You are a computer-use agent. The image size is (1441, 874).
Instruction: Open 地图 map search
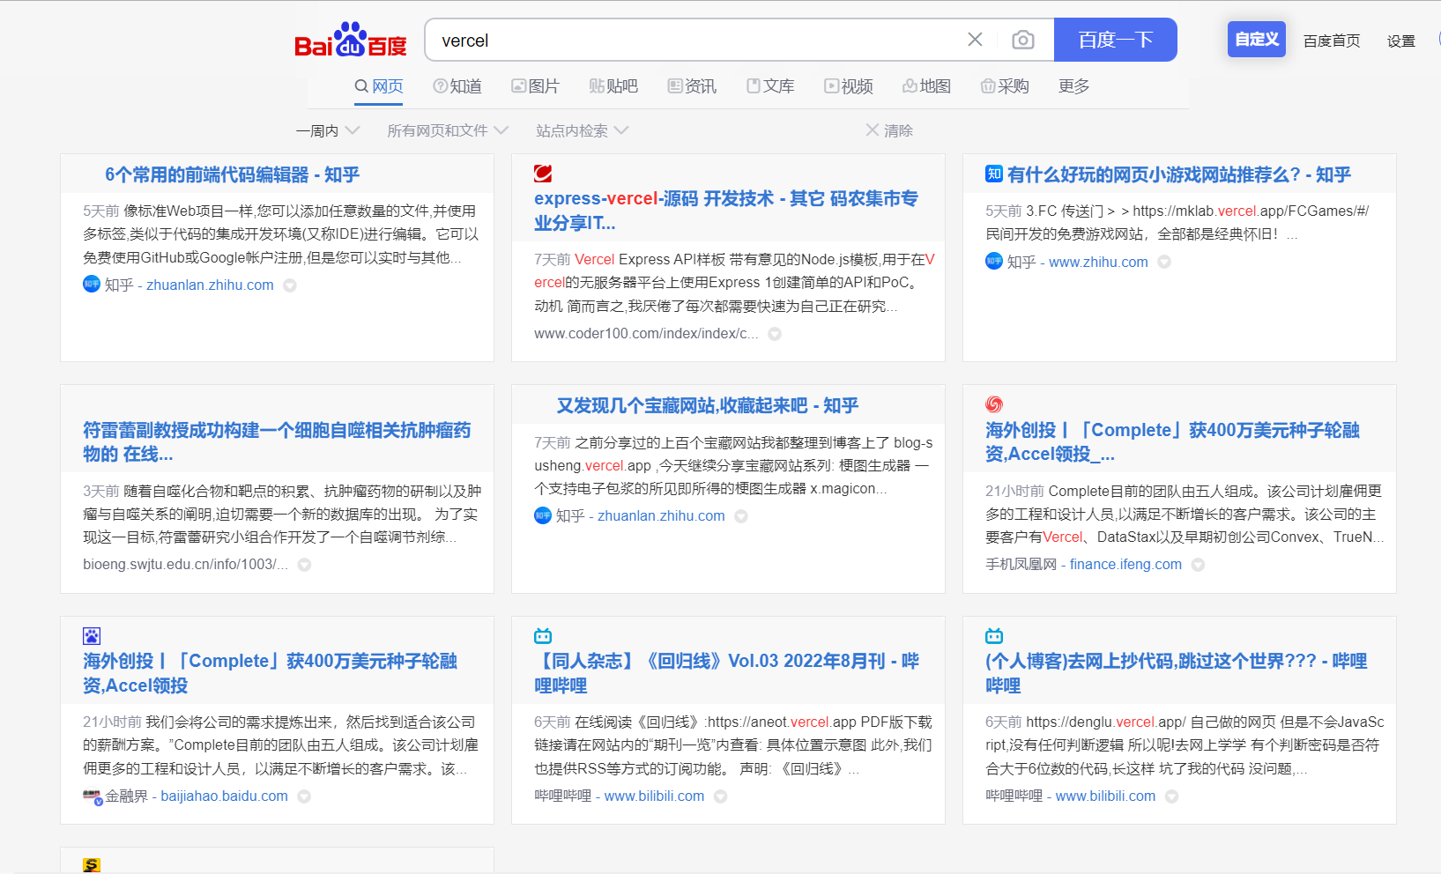pos(926,85)
